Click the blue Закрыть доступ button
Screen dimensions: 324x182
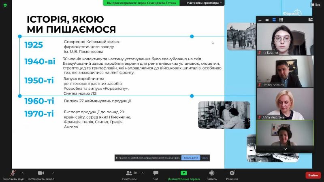click(x=191, y=158)
